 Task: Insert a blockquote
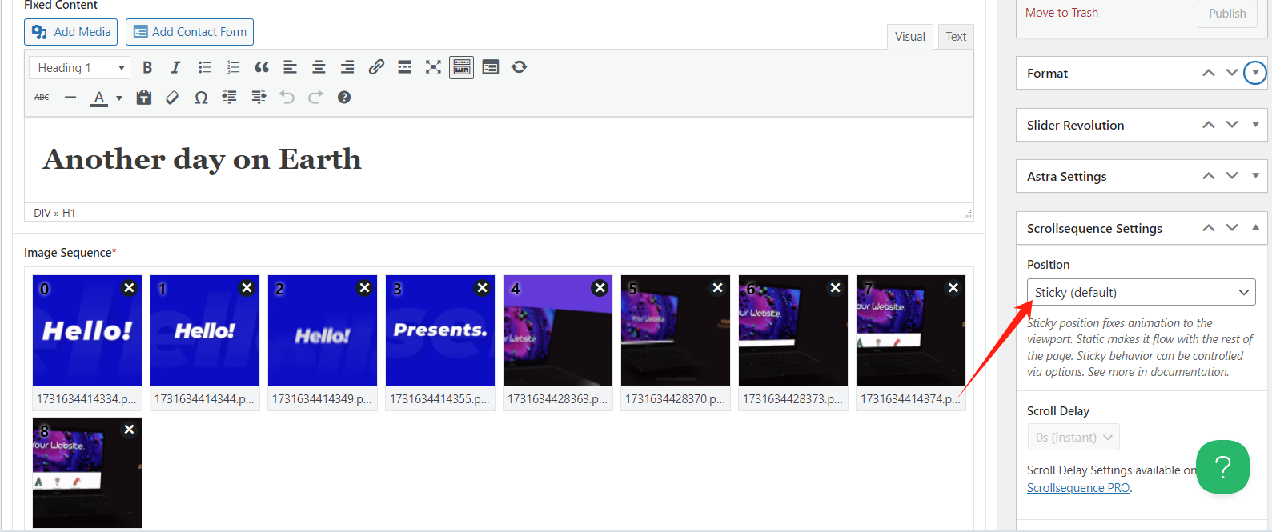[262, 67]
